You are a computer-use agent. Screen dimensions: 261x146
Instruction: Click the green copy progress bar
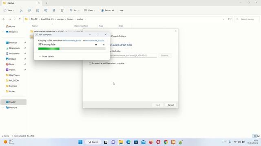[x=72, y=49]
